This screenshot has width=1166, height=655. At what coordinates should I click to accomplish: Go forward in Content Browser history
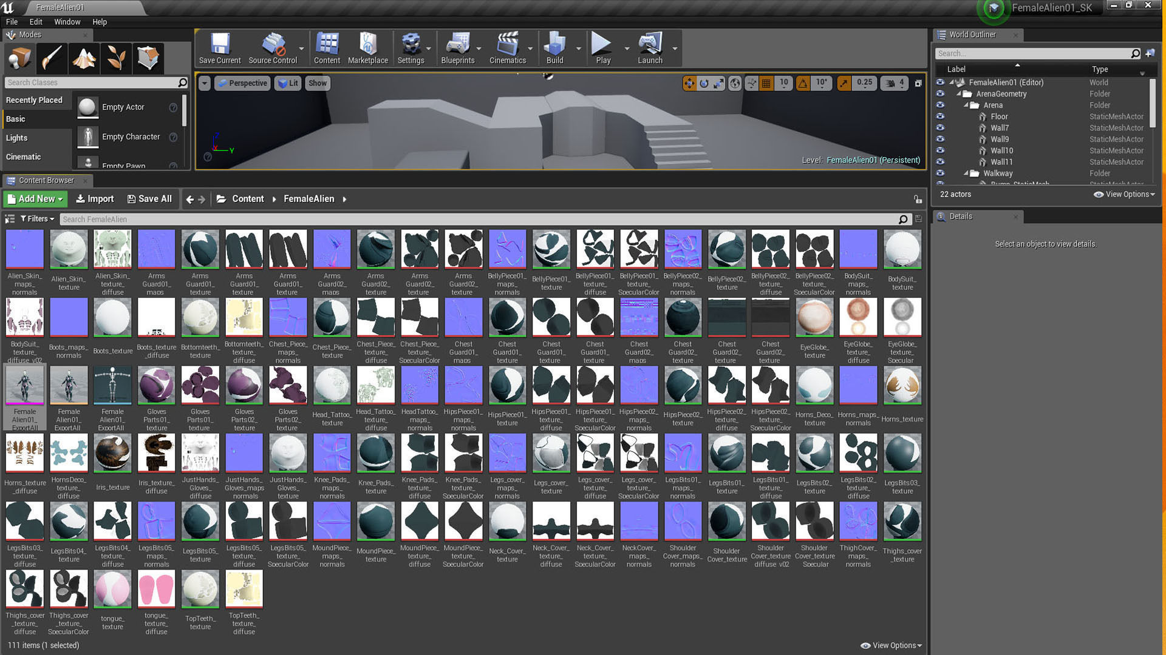[x=202, y=199]
